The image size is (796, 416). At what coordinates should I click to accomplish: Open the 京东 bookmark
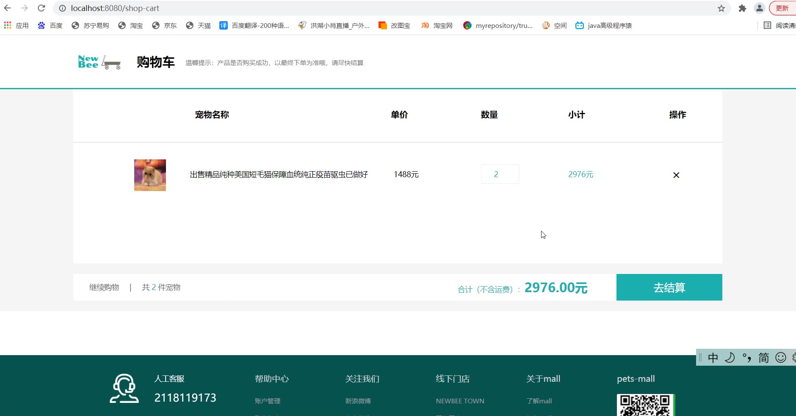tap(164, 25)
